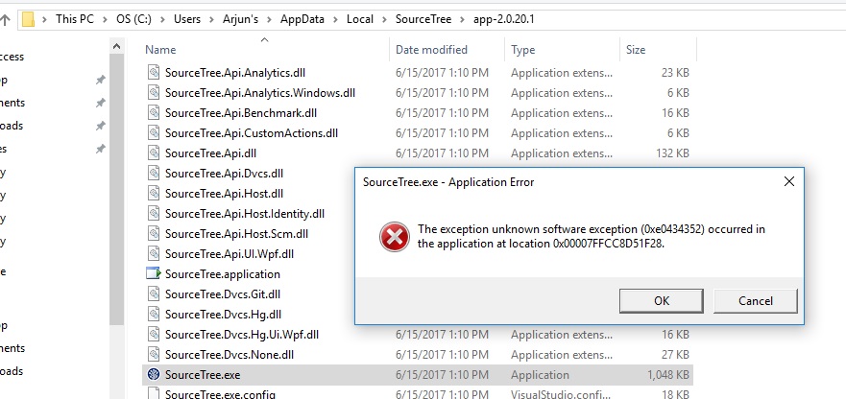Click Cancel in the Application Error dialog
This screenshot has width=846, height=399.
756,301
